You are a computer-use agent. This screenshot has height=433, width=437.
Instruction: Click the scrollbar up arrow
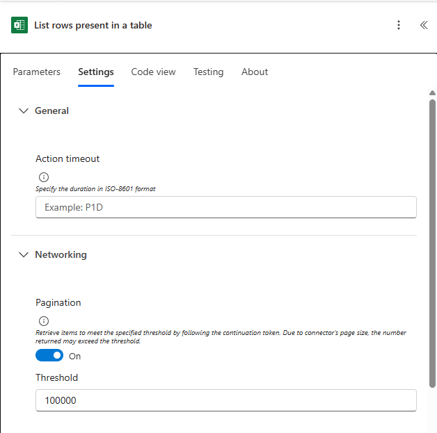432,93
